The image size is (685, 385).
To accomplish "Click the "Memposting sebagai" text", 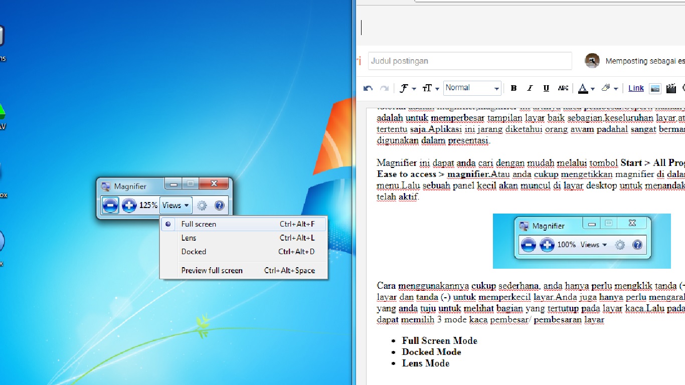I will coord(641,61).
